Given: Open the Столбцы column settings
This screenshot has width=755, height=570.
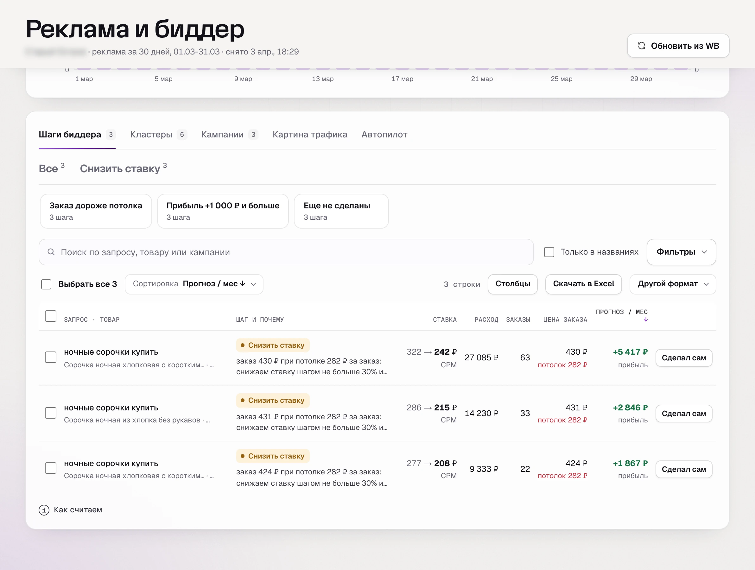Looking at the screenshot, I should (x=512, y=284).
